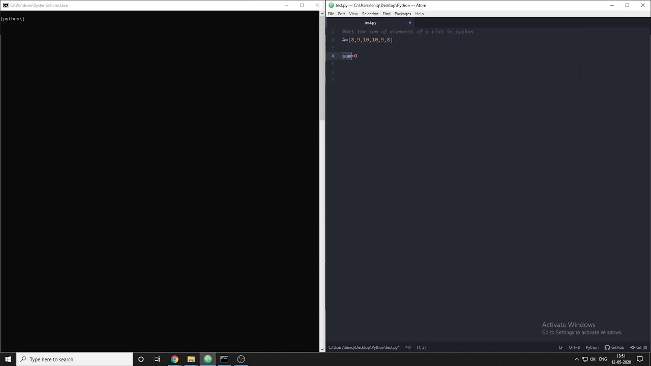The image size is (651, 366).
Task: Click the cmd window scrollbar up arrow
Action: (x=322, y=13)
